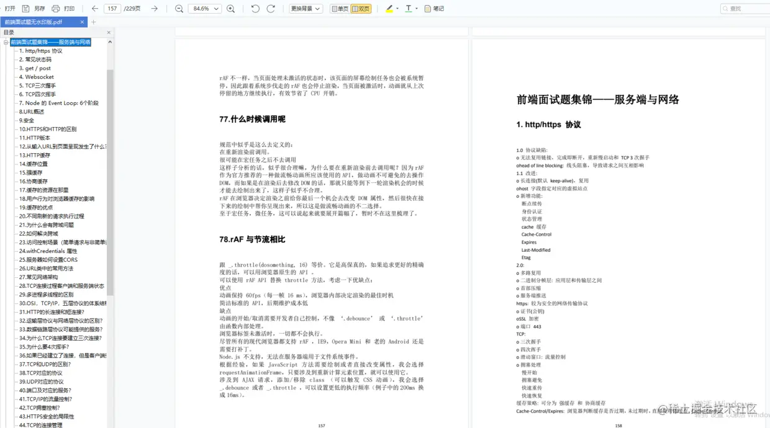
Task: Open outline item 42.TCP拥塞控制?
Action: tap(40, 407)
